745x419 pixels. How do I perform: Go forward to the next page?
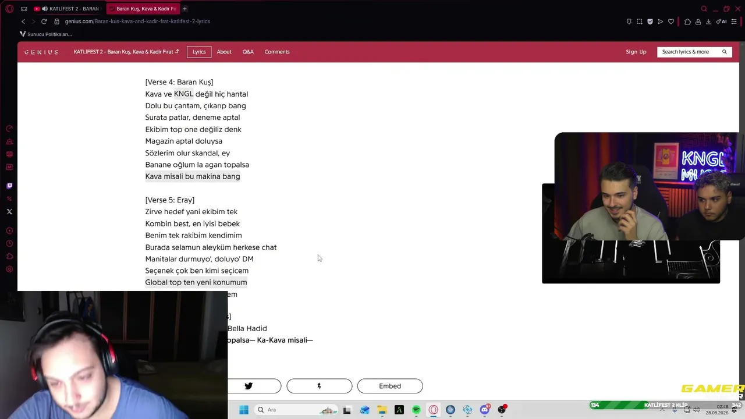tap(33, 22)
